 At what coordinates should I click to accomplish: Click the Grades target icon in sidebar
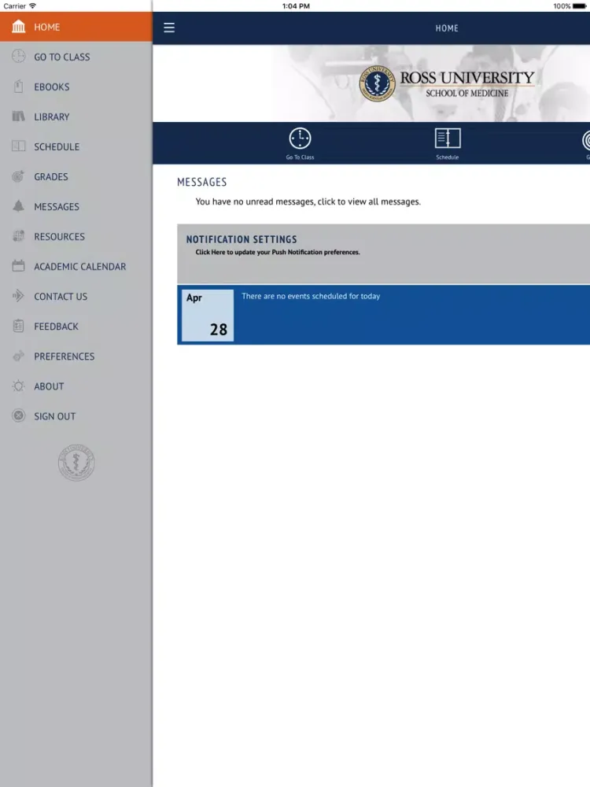19,176
